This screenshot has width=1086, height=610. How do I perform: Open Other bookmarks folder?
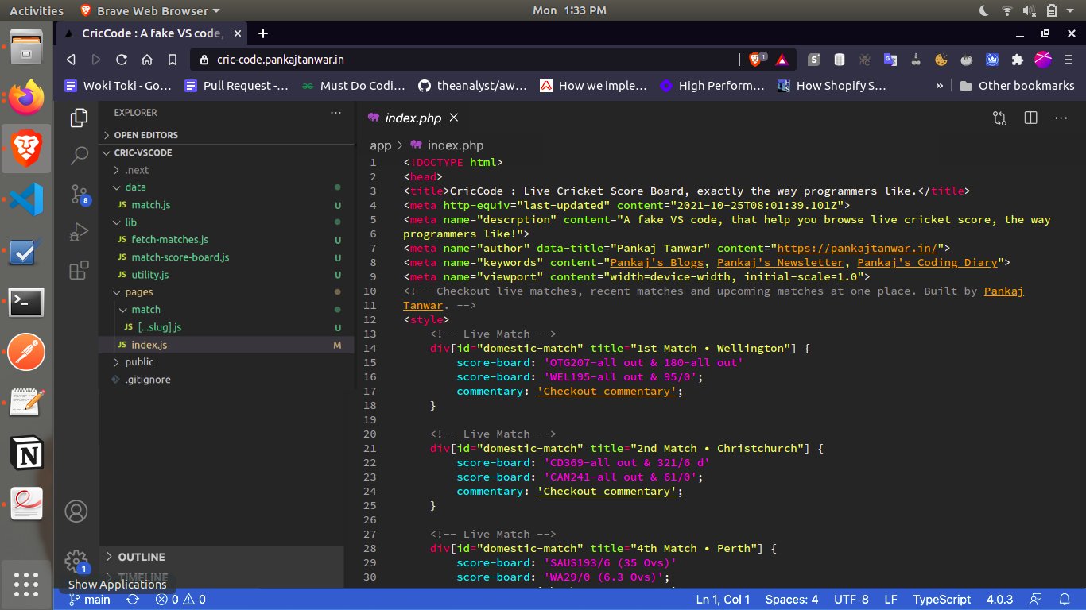click(1017, 86)
